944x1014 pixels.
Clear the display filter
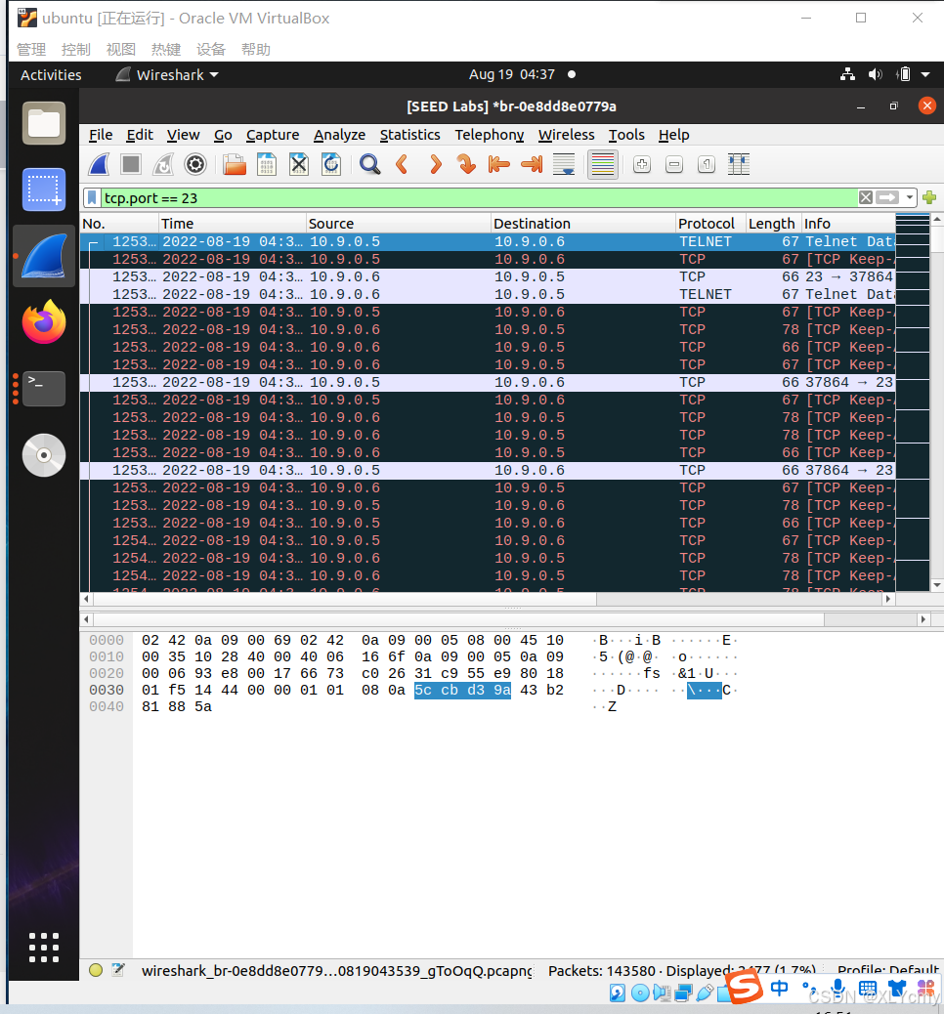click(x=866, y=198)
